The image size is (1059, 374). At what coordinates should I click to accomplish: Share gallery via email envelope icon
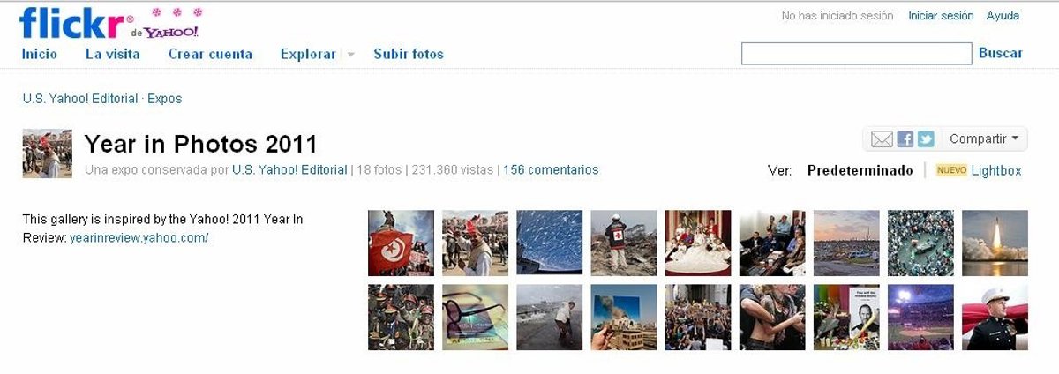point(882,139)
